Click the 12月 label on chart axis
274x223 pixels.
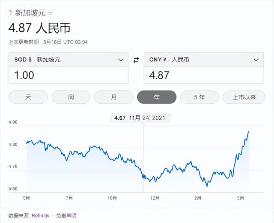pos(155,198)
